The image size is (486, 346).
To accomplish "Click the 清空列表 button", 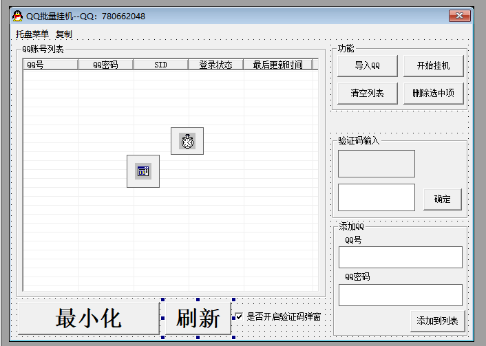I will pyautogui.click(x=368, y=93).
